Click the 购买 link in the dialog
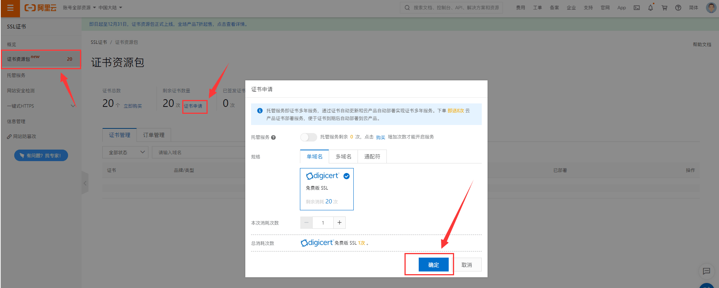Image resolution: width=719 pixels, height=288 pixels. pos(381,137)
